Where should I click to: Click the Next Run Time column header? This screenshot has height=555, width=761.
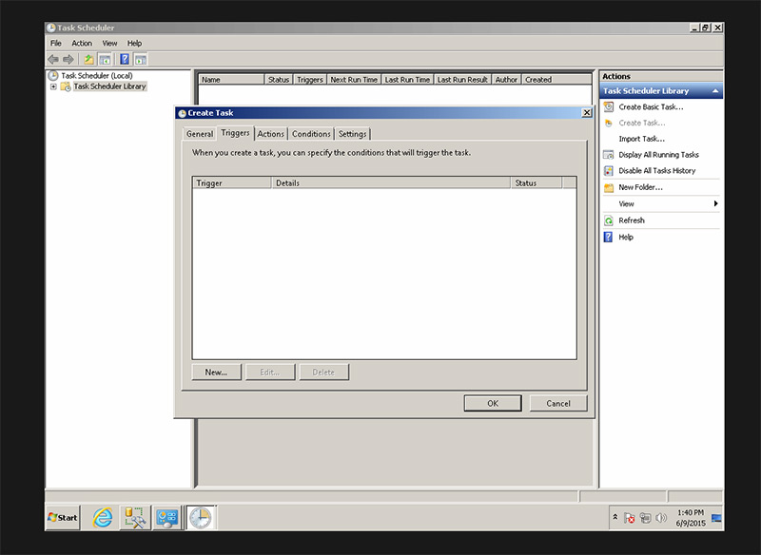(354, 80)
